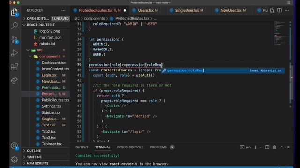The width and height of the screenshot is (300, 168).
Task: Collapse the components folder
Action: pyautogui.click(x=50, y=56)
